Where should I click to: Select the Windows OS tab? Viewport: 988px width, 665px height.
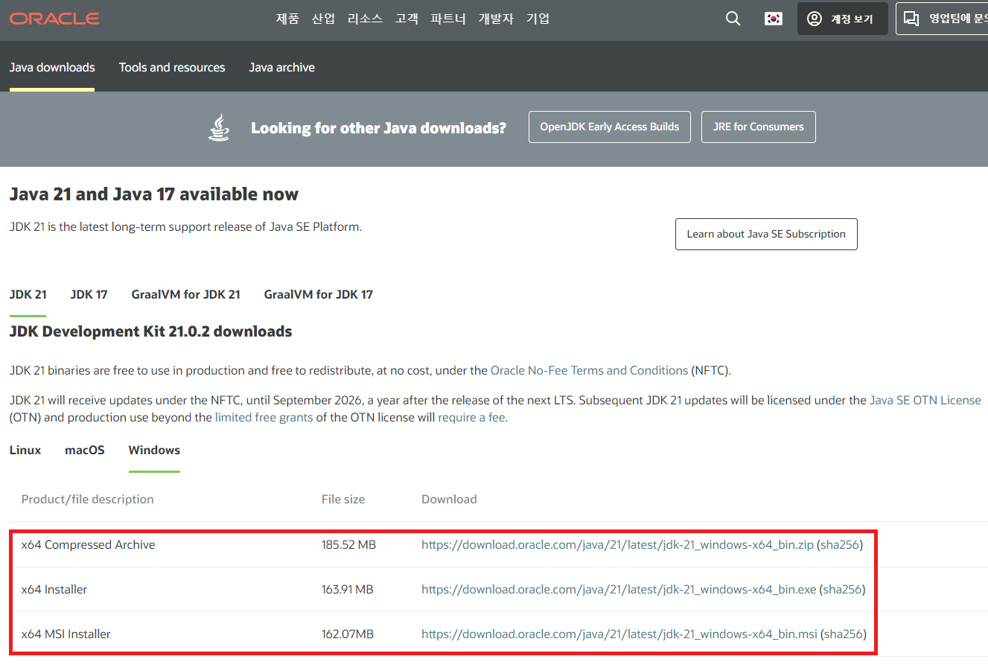point(154,450)
